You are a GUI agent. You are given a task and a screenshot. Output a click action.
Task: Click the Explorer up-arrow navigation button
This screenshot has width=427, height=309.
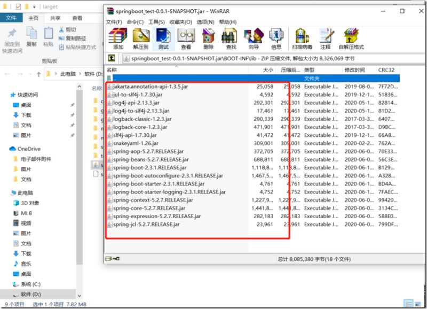tap(38, 74)
